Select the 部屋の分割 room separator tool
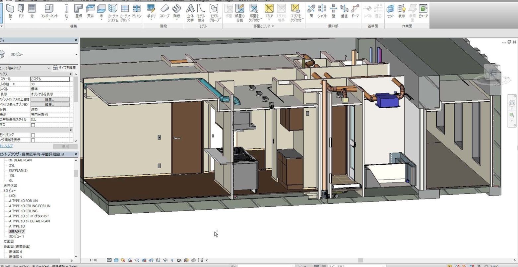518x267 pixels. tap(240, 13)
